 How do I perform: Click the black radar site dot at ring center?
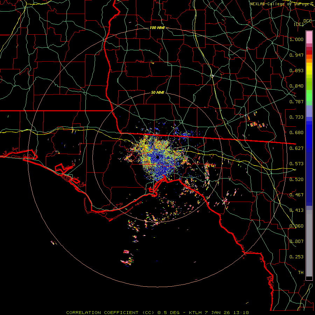158,157
